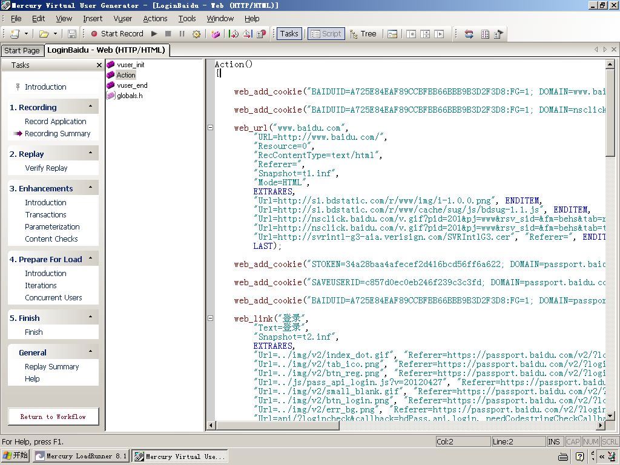The height and width of the screenshot is (465, 620).
Task: Open Verify Replay task link
Action: 46,168
